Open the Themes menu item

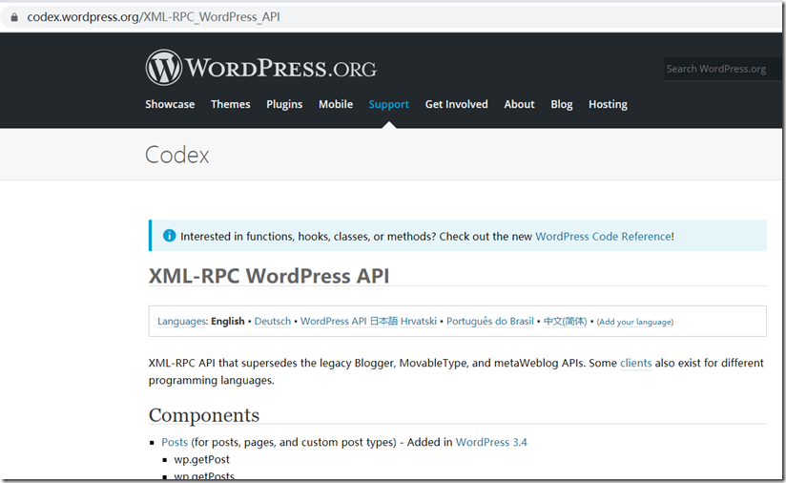[x=231, y=104]
